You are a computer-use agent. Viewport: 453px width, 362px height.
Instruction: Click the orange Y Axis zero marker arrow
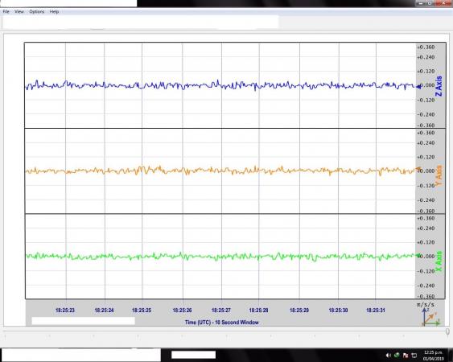418,169
